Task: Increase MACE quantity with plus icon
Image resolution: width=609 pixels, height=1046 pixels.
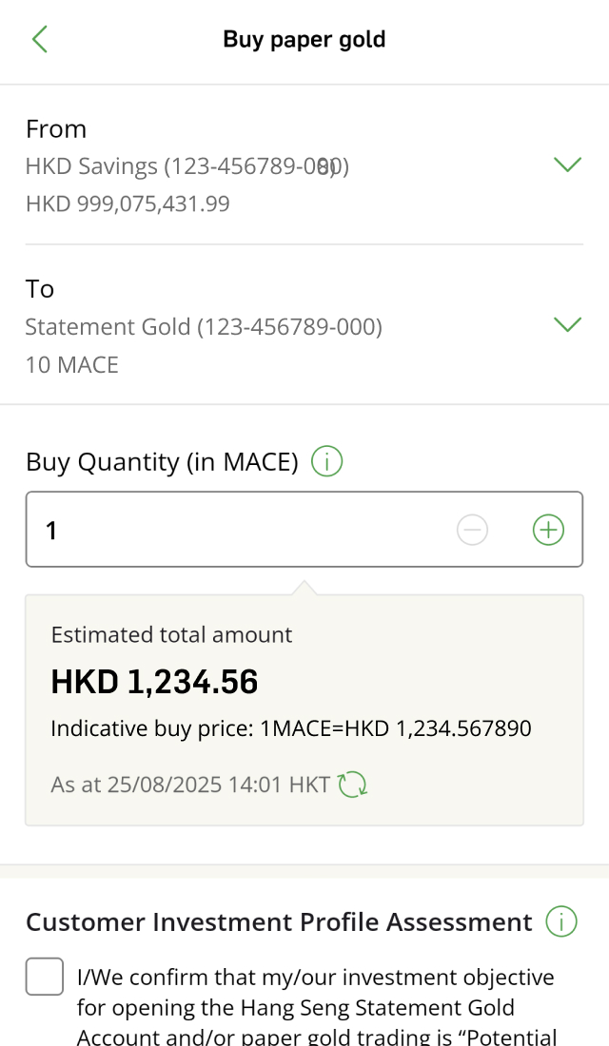Action: pyautogui.click(x=548, y=530)
